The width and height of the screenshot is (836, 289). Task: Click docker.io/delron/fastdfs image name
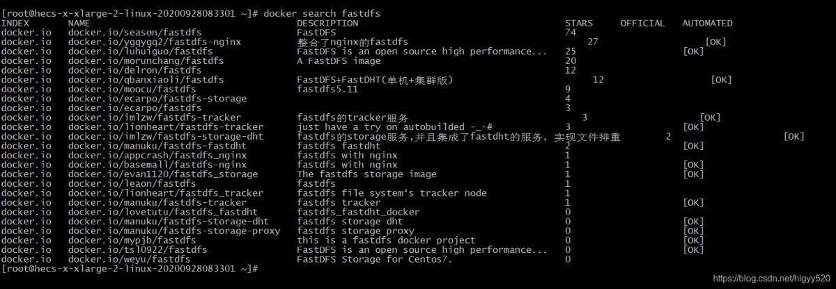pos(134,70)
